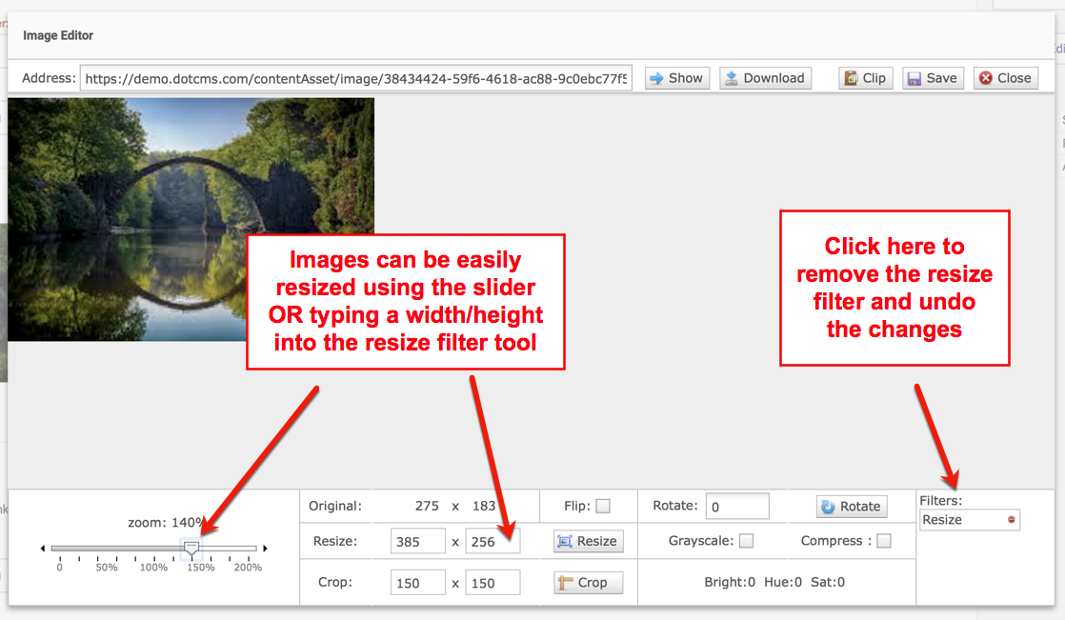The width and height of the screenshot is (1065, 620).
Task: Enable the Flip checkbox
Action: (603, 507)
